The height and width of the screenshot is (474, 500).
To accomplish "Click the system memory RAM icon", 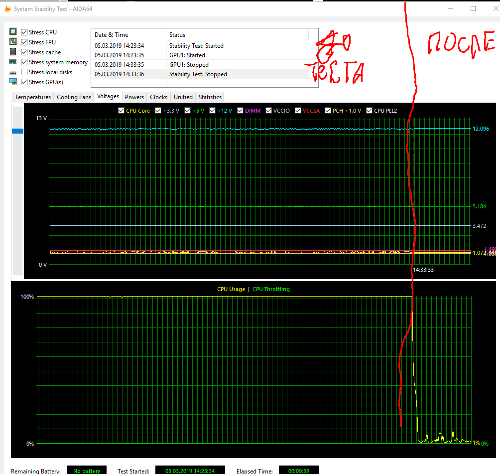I will click(x=13, y=61).
